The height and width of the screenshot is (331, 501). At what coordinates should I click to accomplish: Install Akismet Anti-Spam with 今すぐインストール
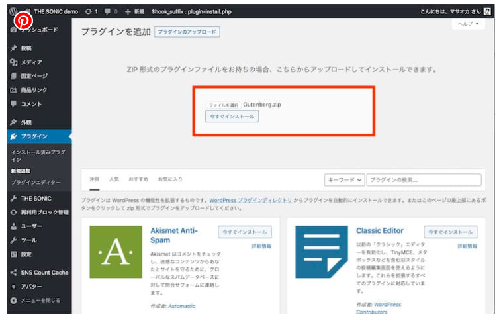[x=245, y=232]
